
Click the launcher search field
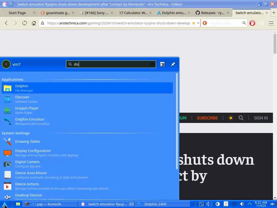(x=111, y=64)
